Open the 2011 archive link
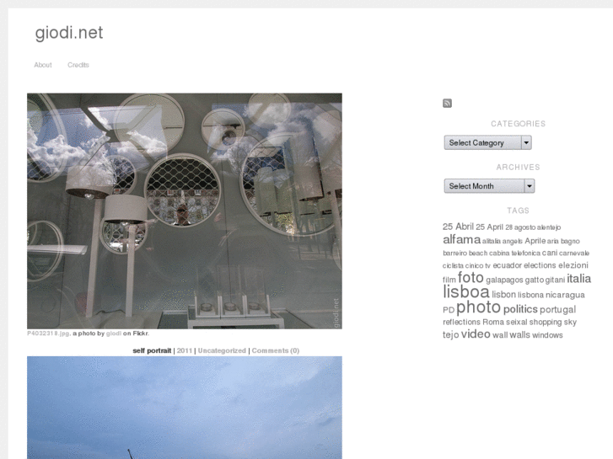Screen dimensions: 613x459 [185, 350]
